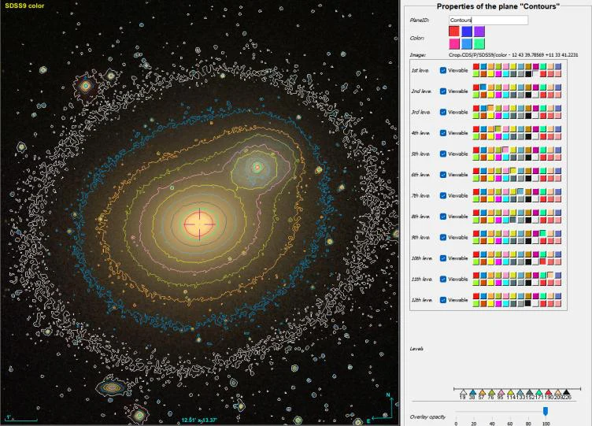Select the dark gray level marker at 152
This screenshot has height=426, width=592.
[x=529, y=393]
